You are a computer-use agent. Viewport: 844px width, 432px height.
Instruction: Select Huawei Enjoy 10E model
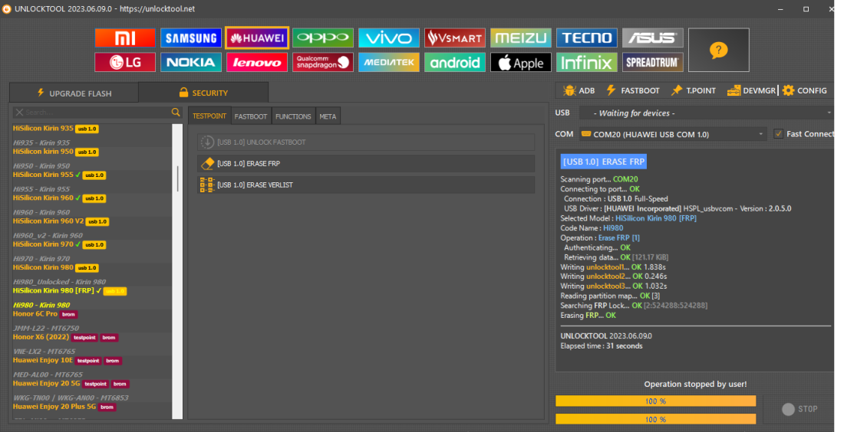click(x=42, y=360)
